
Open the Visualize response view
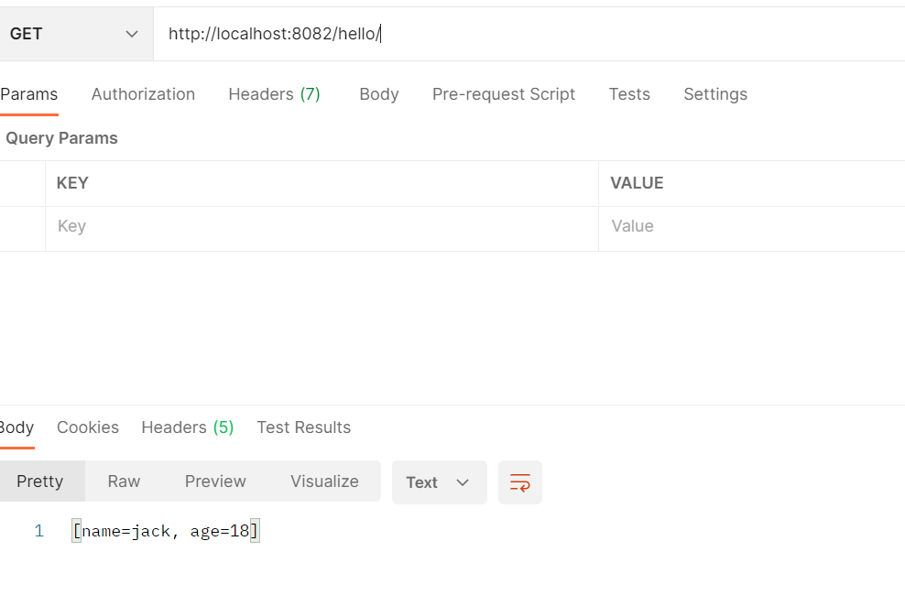pyautogui.click(x=324, y=481)
